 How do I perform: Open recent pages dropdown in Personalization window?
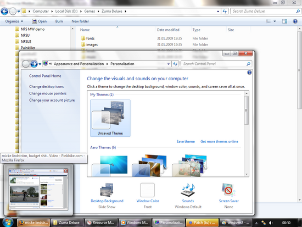click(x=40, y=64)
